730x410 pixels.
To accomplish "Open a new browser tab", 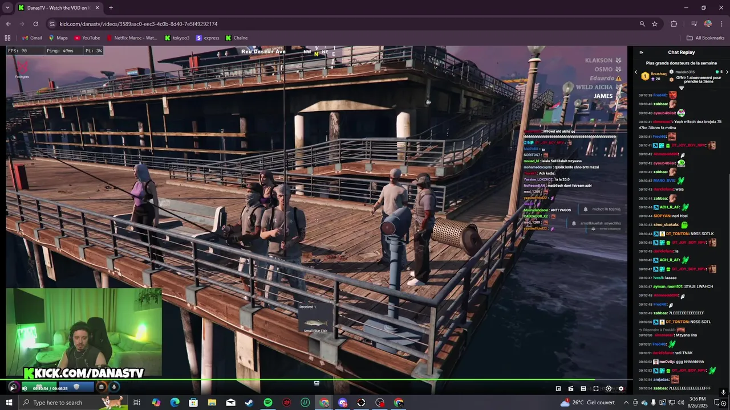I will click(111, 8).
